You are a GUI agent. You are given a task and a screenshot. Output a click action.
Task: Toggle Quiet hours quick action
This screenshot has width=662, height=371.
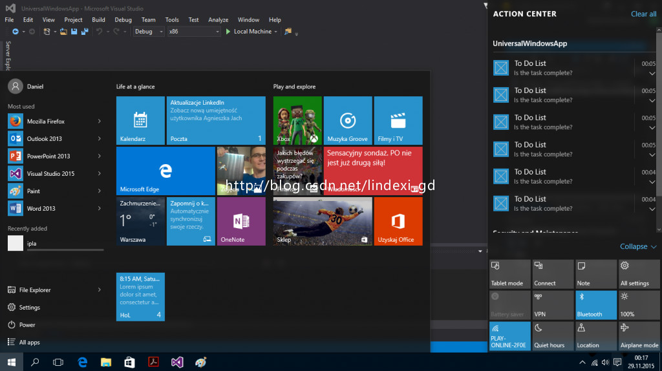[553, 335]
